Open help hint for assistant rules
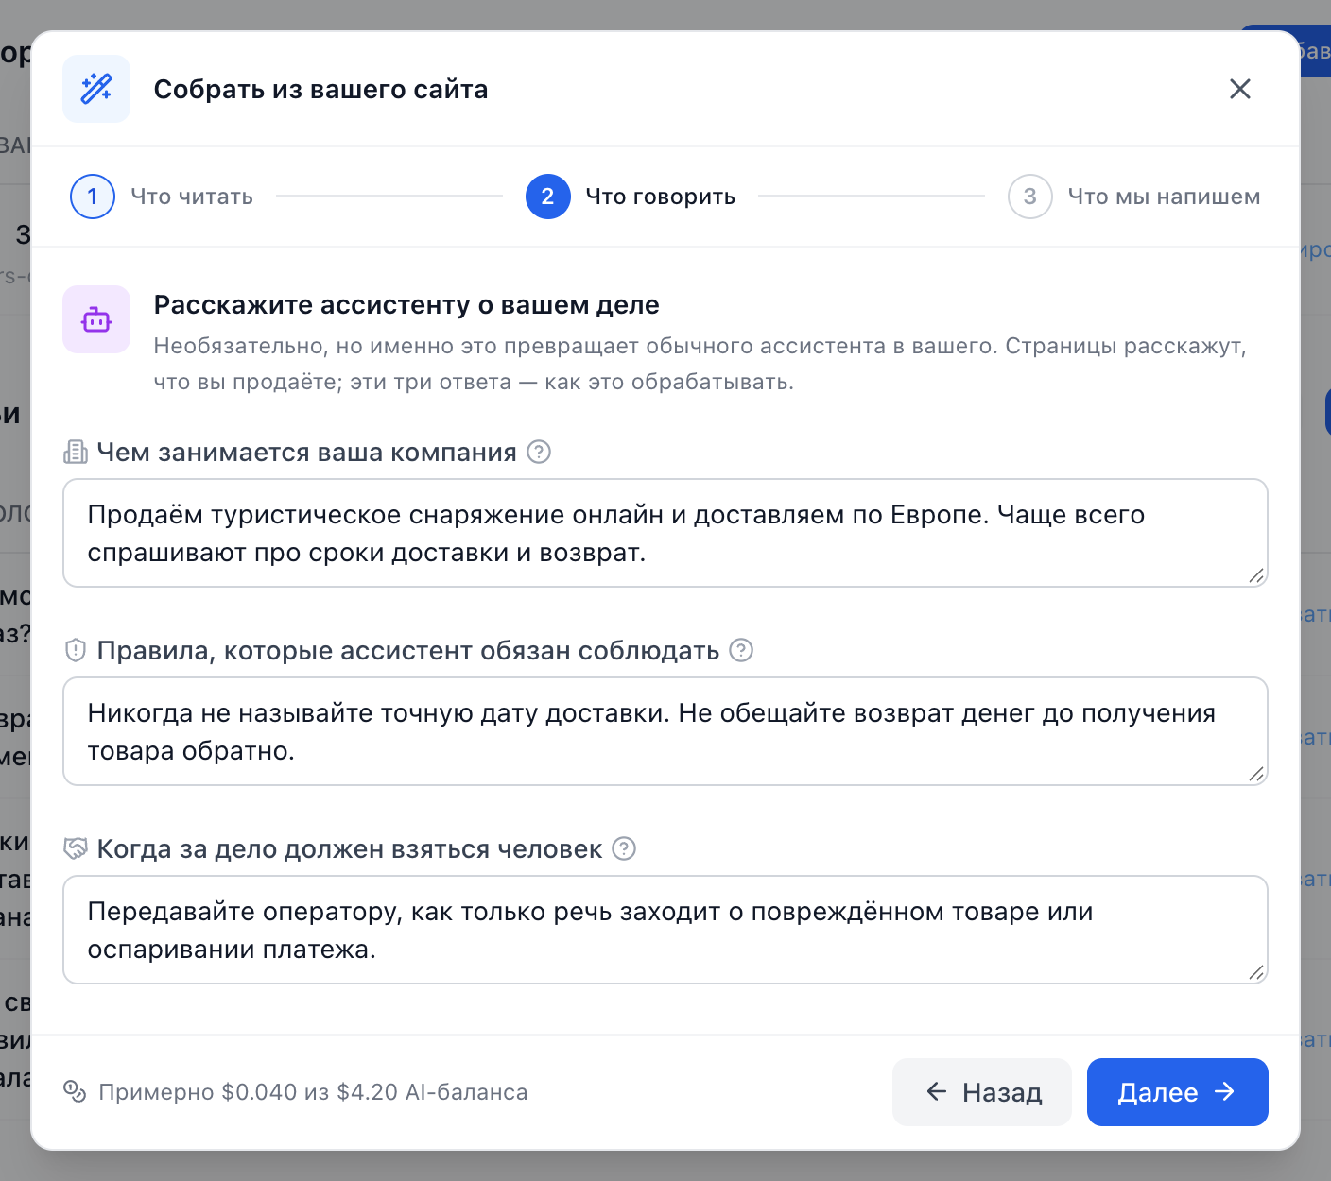The height and width of the screenshot is (1181, 1331). 741,650
